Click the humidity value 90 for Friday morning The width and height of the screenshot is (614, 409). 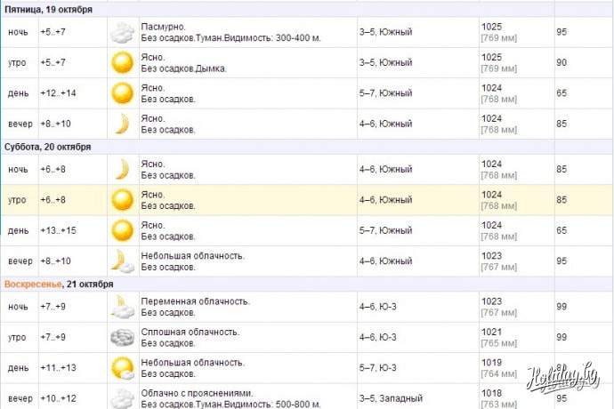pyautogui.click(x=561, y=63)
